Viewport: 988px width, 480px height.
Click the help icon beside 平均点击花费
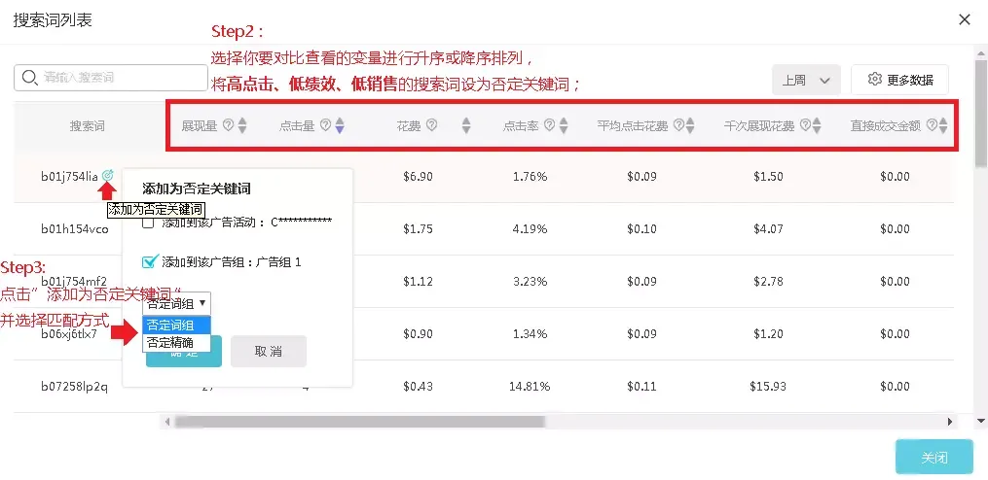[678, 125]
